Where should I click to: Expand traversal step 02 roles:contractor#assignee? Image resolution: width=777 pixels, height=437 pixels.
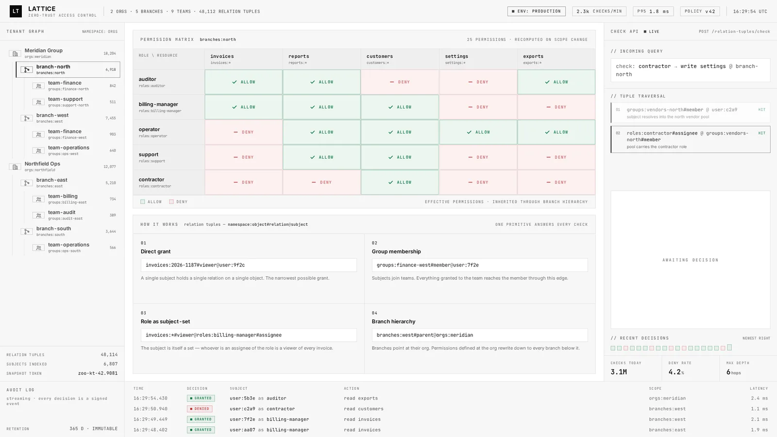(x=690, y=139)
